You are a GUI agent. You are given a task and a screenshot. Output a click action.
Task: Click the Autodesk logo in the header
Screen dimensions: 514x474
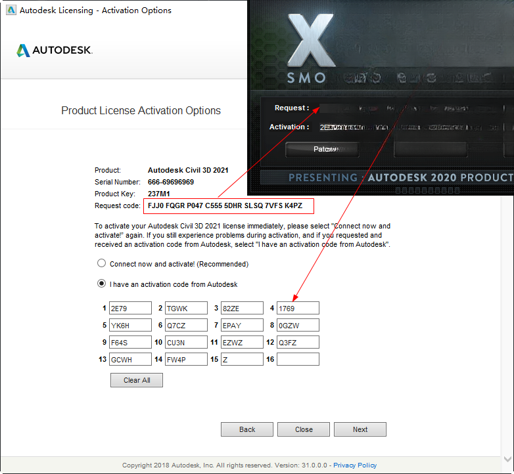[55, 51]
